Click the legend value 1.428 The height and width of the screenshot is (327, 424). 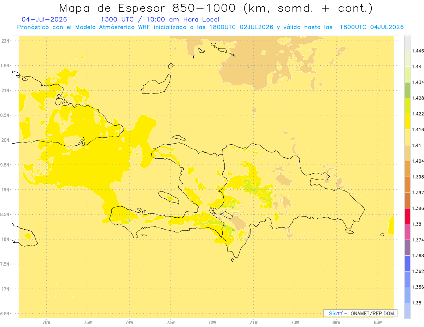418,98
